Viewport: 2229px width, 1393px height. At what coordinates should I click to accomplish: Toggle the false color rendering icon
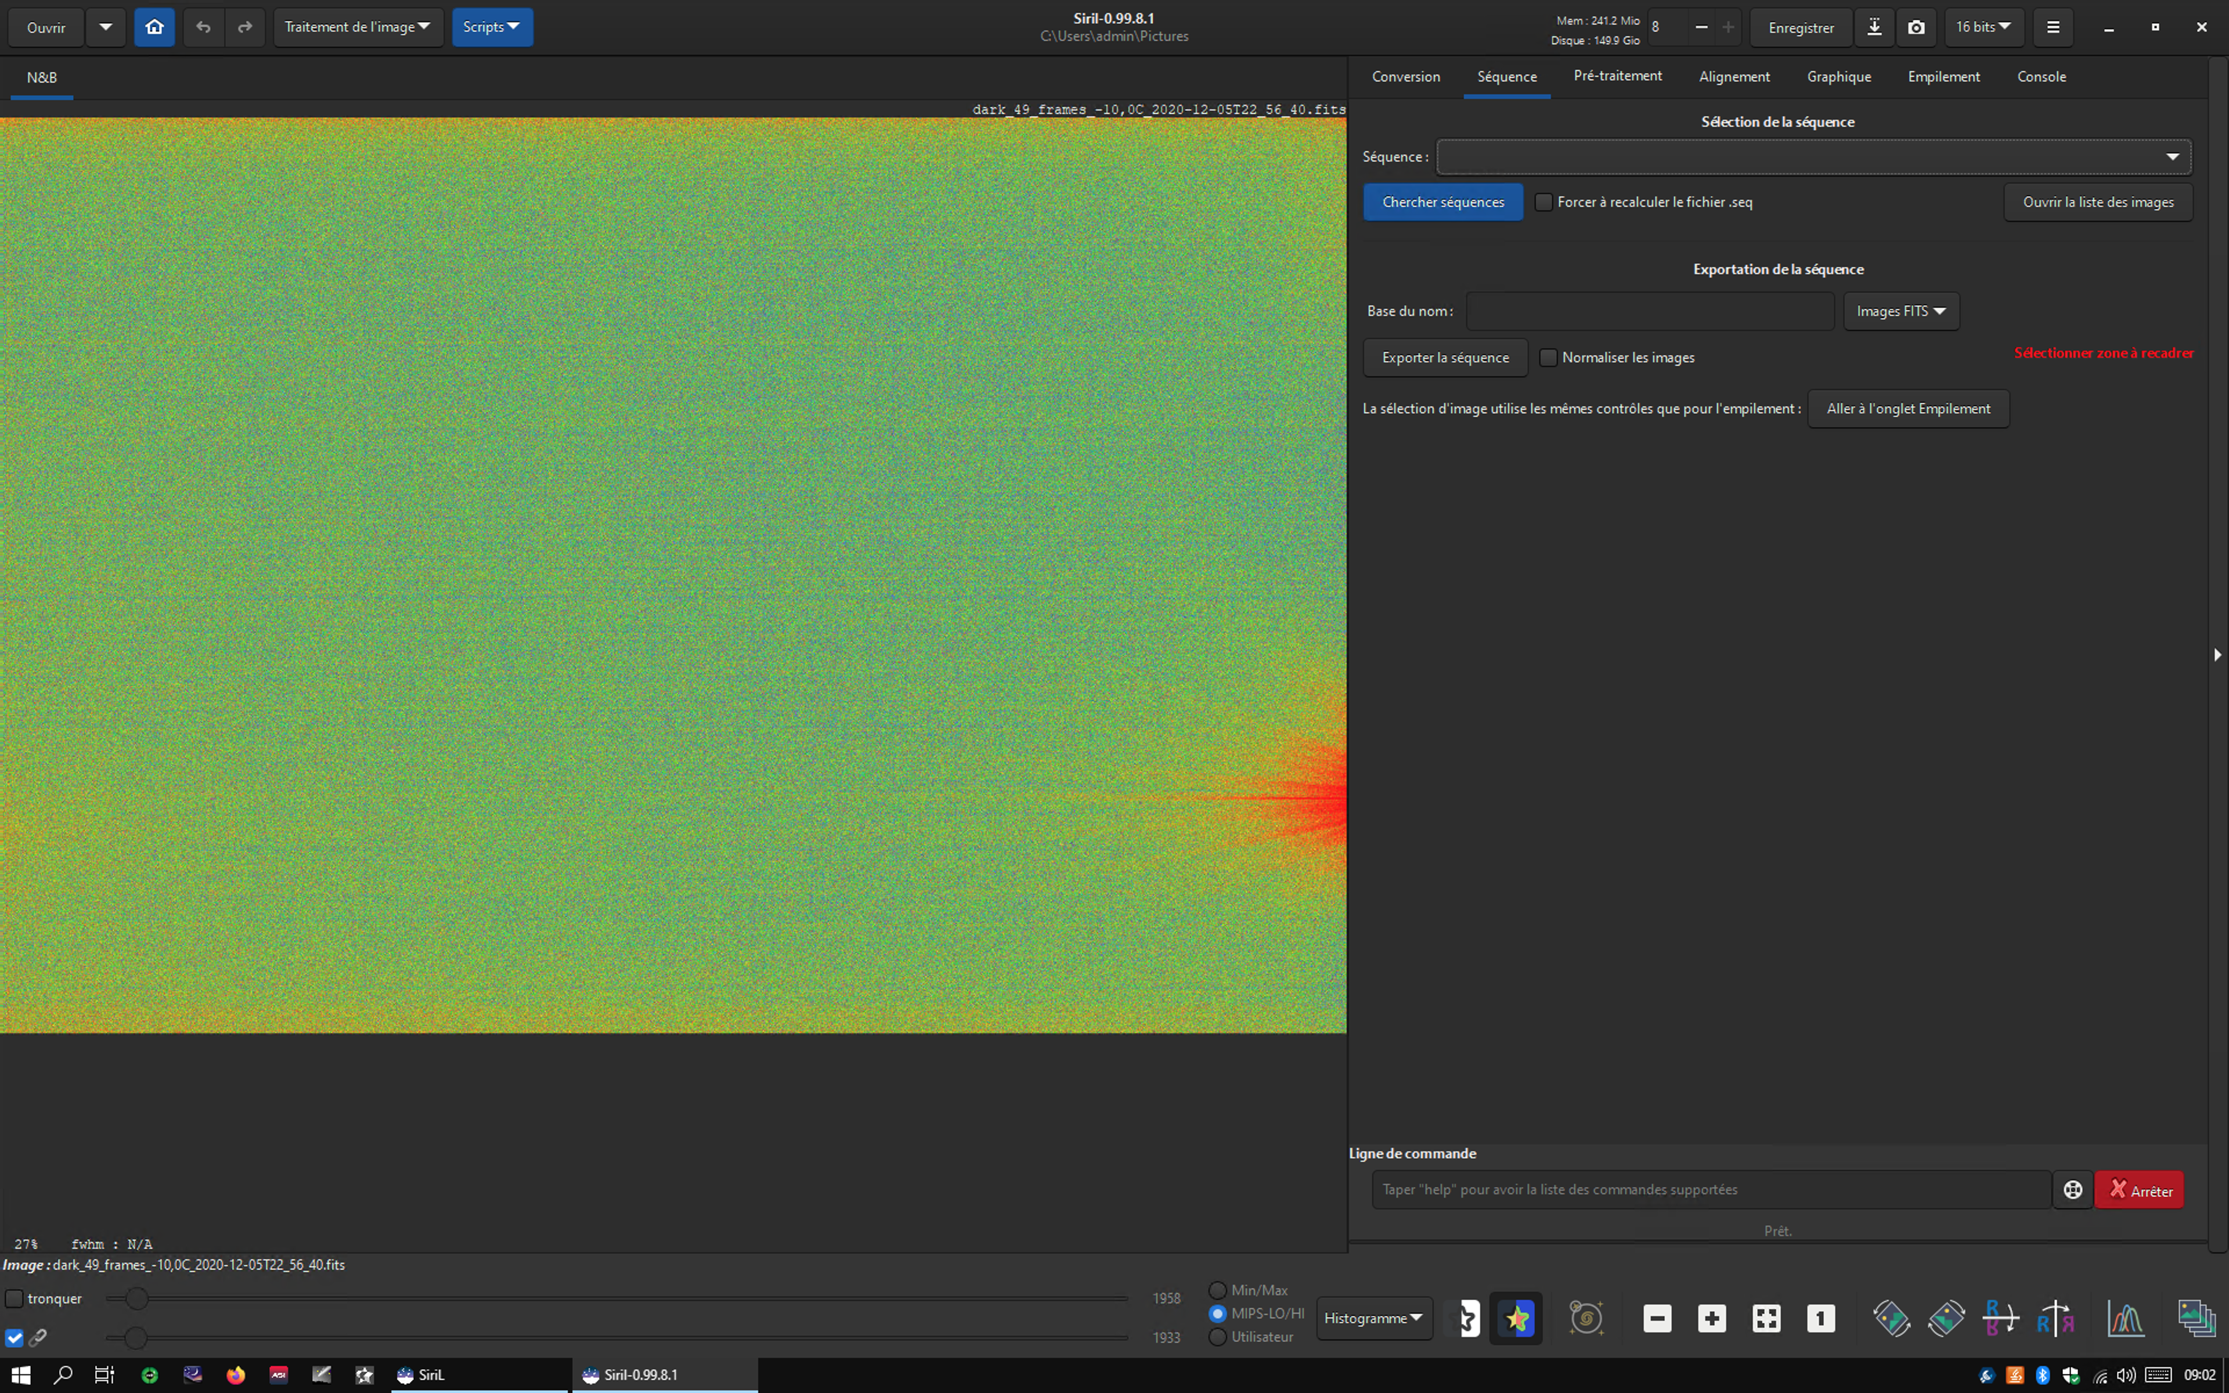(1516, 1318)
